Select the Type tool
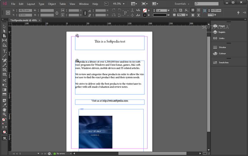Image resolution: width=248 pixels, height=156 pixels. 4,51
